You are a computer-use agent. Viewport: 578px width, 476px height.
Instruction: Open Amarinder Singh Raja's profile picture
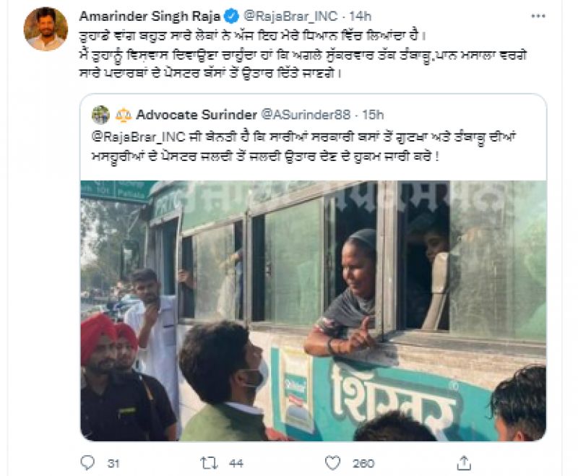(x=46, y=29)
